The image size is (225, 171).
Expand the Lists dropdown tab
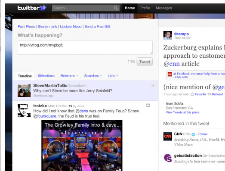pyautogui.click(x=113, y=76)
